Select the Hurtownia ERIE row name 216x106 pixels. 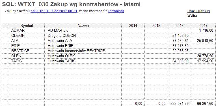[83, 46]
